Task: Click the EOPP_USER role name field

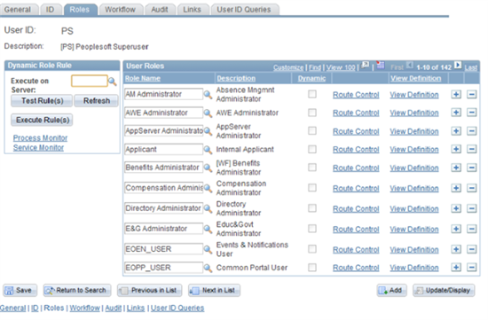Action: click(164, 268)
